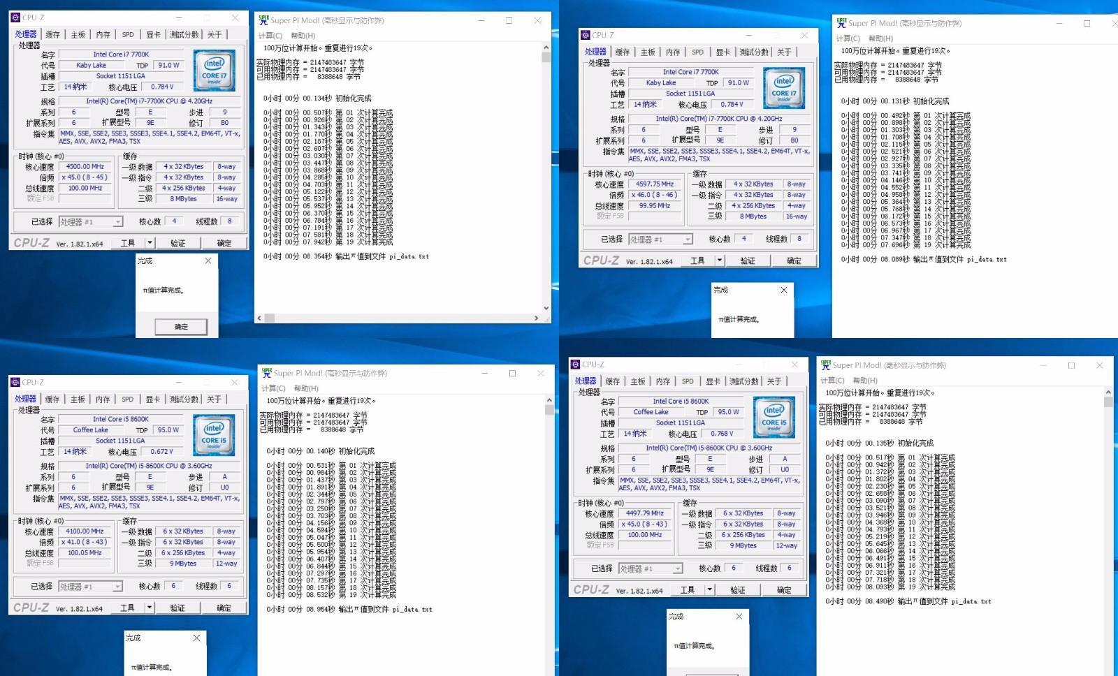Screen dimensions: 1118x676
Task: Close 完成 dialog below the 4497.79 MHz CPU-Z
Action: coord(739,616)
